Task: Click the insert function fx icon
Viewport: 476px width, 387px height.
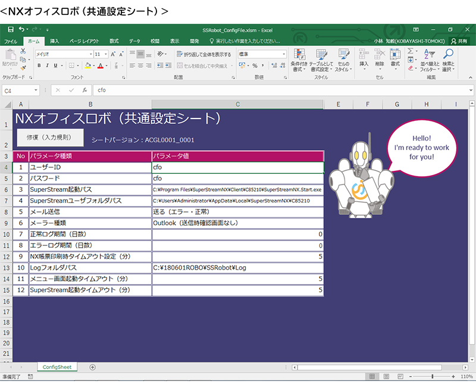Action: coord(84,90)
